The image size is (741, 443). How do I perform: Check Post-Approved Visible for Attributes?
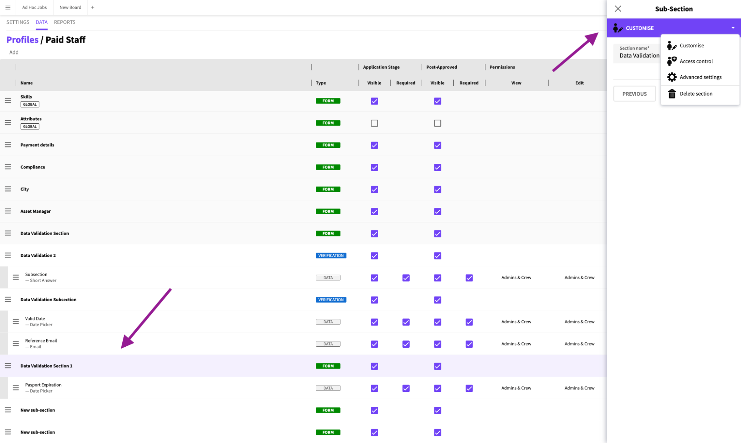click(437, 123)
